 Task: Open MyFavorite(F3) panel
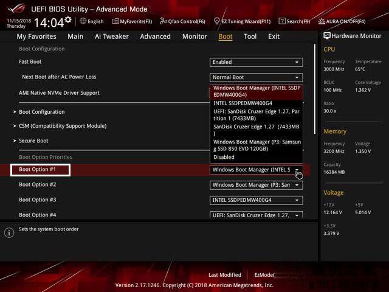(132, 21)
